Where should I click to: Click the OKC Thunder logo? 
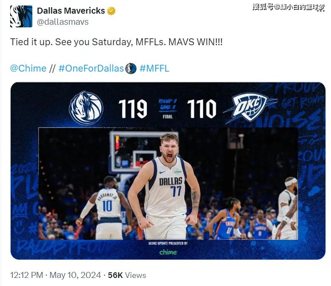[x=250, y=108]
